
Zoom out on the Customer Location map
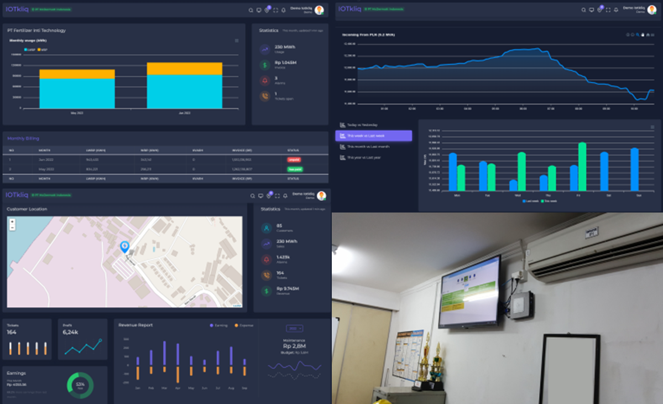click(x=12, y=227)
